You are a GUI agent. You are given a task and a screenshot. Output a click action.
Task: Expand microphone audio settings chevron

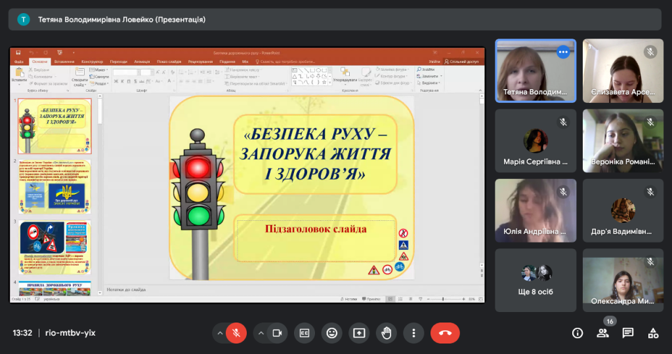tap(219, 333)
